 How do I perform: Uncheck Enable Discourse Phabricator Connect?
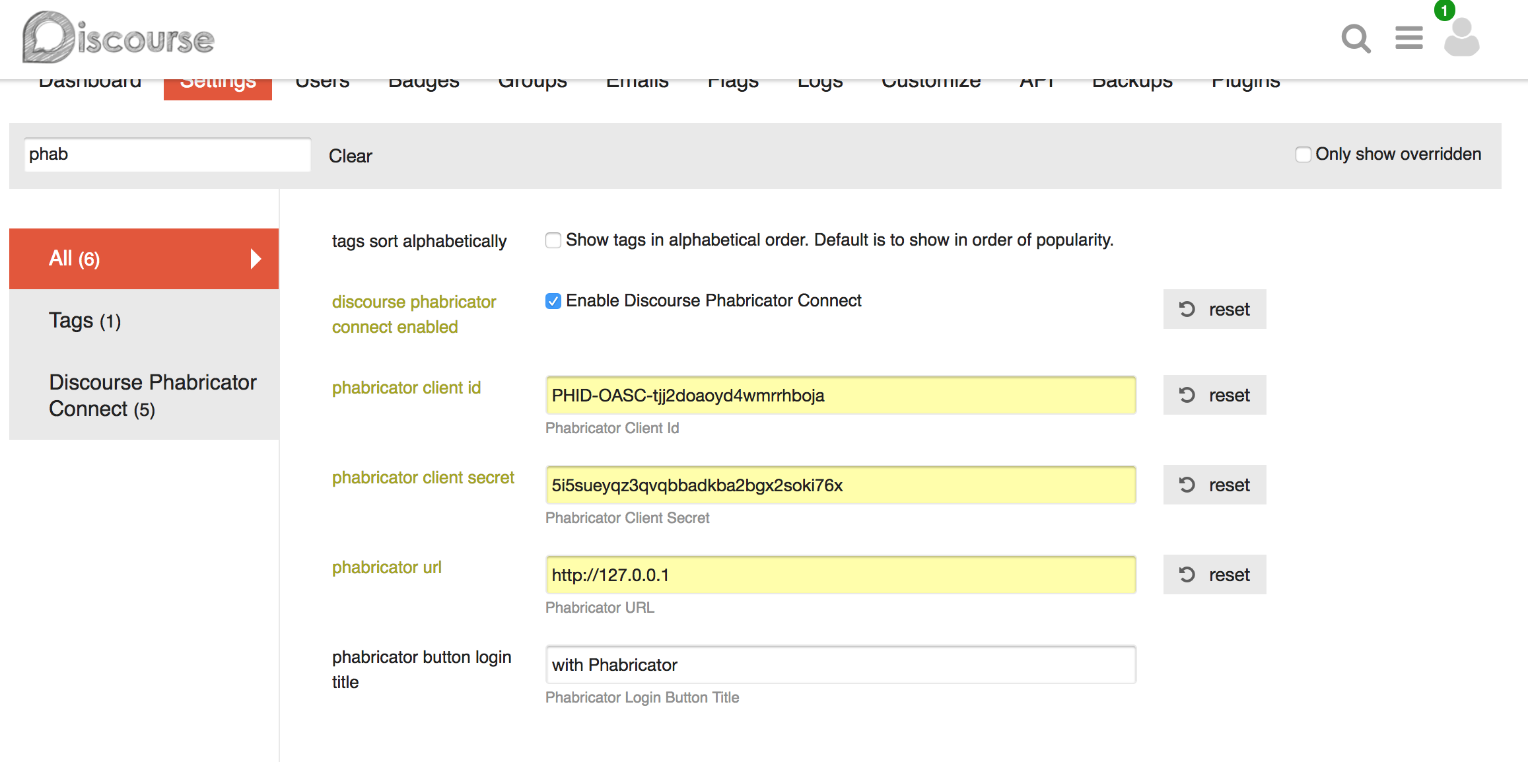click(x=553, y=301)
